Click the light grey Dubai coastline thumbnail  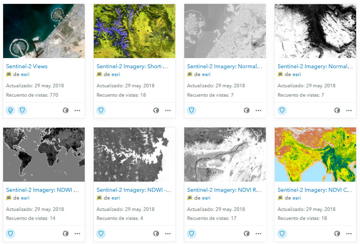(225, 31)
